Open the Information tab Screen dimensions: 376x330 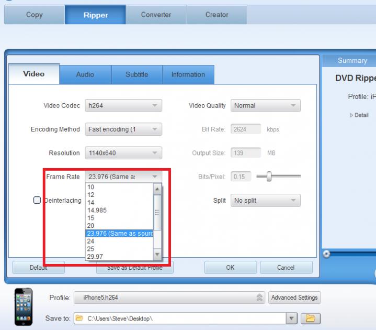tap(188, 75)
